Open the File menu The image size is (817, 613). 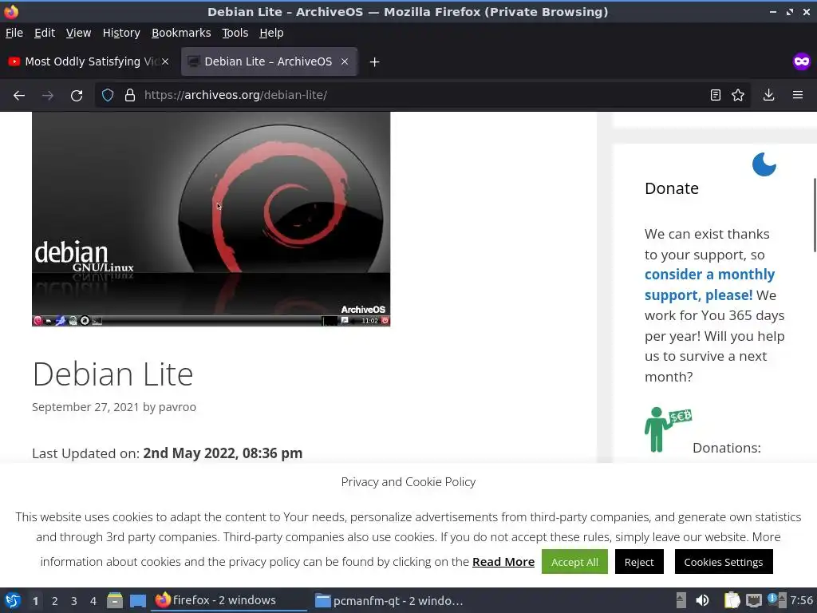click(14, 33)
